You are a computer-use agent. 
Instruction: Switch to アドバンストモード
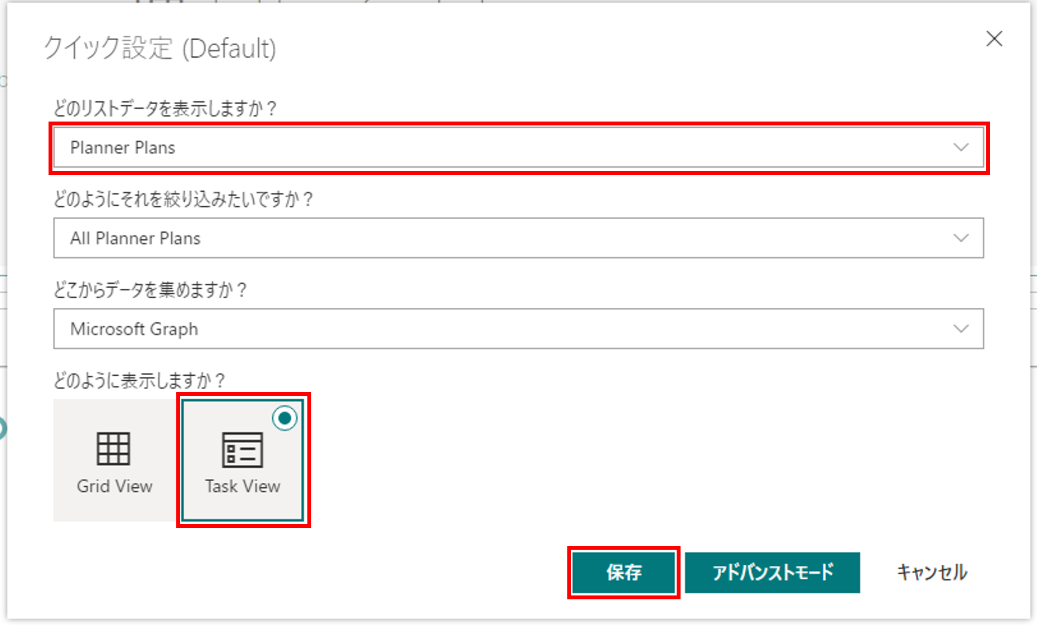772,573
